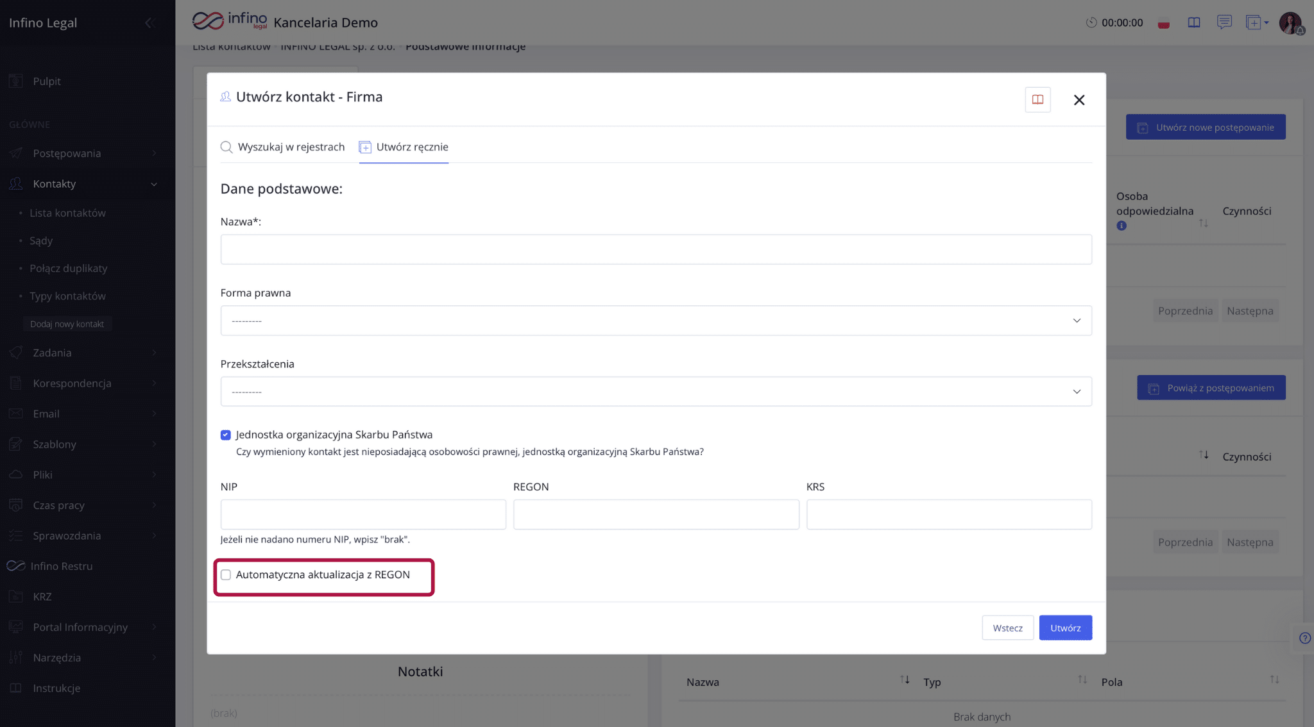Click the Wstecz button
Screen dimensions: 1314x727
pyautogui.click(x=1007, y=628)
